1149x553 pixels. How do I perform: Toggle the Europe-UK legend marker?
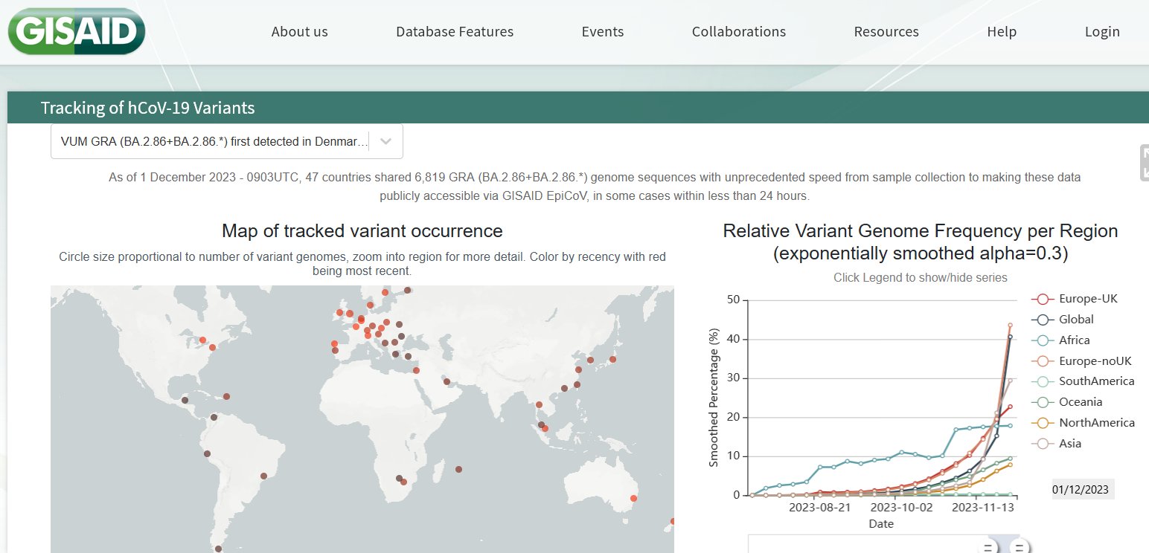1042,299
